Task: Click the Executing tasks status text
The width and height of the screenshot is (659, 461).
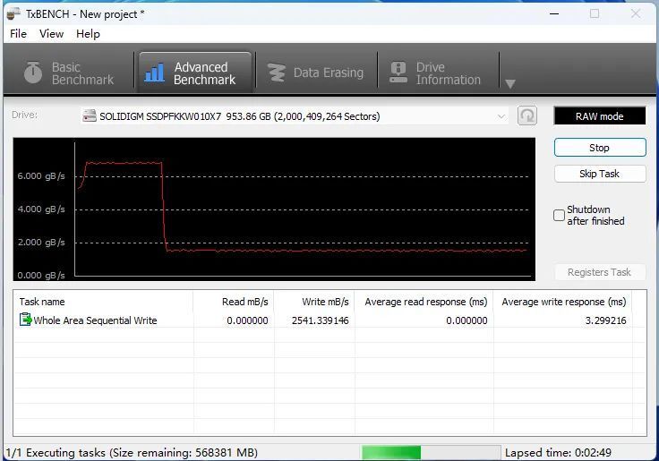Action: pyautogui.click(x=132, y=453)
